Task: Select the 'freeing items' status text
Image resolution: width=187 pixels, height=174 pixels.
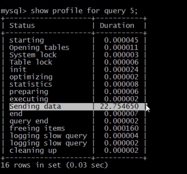Action: 37,129
